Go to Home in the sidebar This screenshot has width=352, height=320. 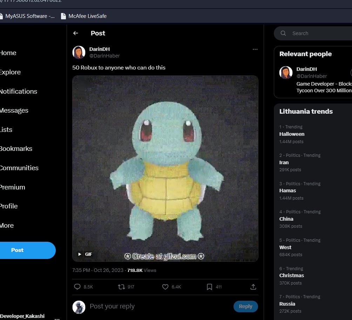8,53
